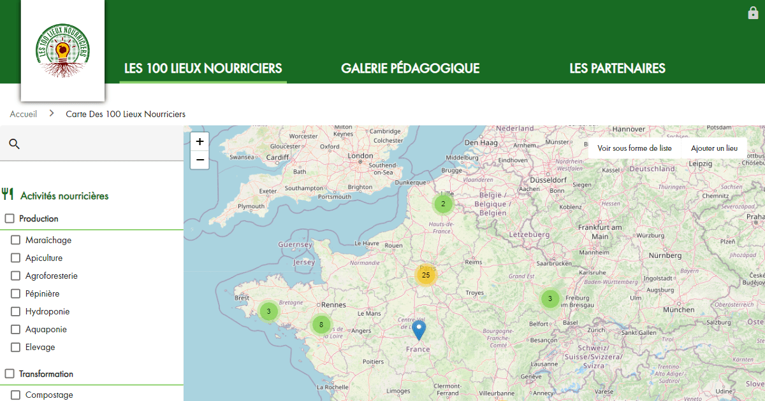Toggle the Production category section

[10, 218]
